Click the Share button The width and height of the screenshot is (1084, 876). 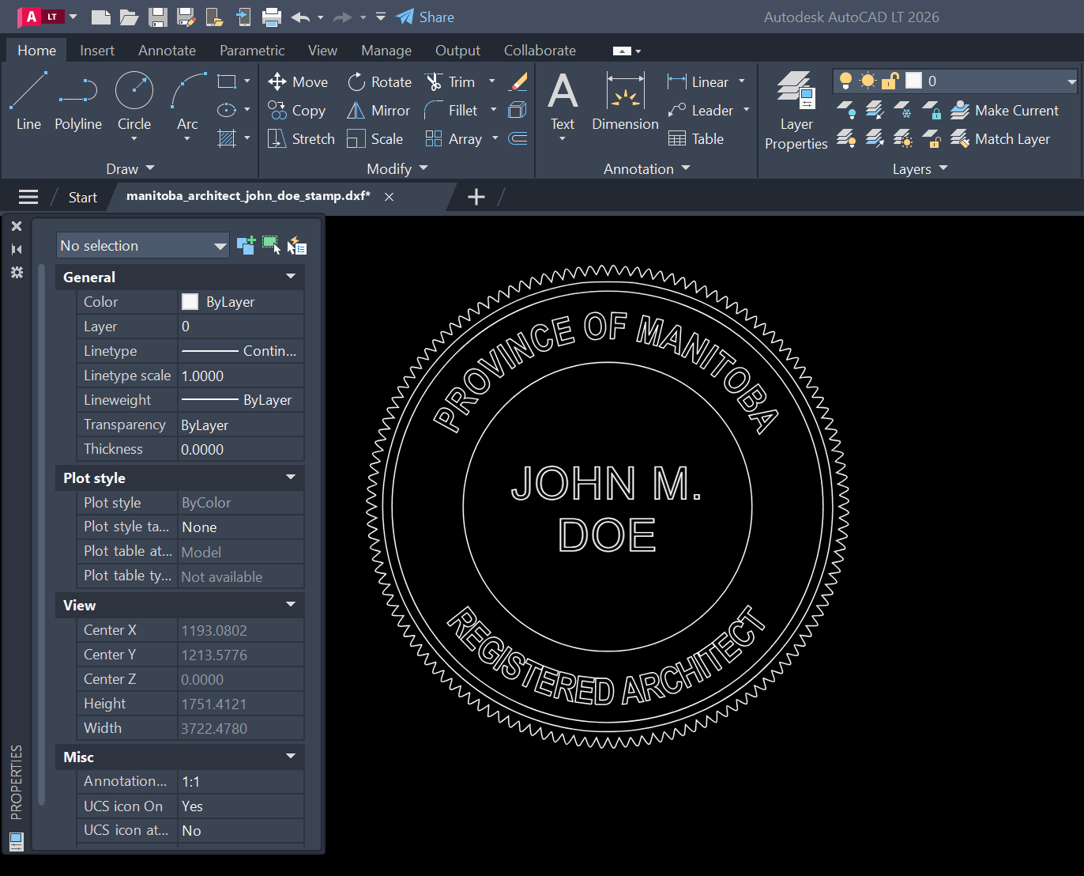pos(425,17)
